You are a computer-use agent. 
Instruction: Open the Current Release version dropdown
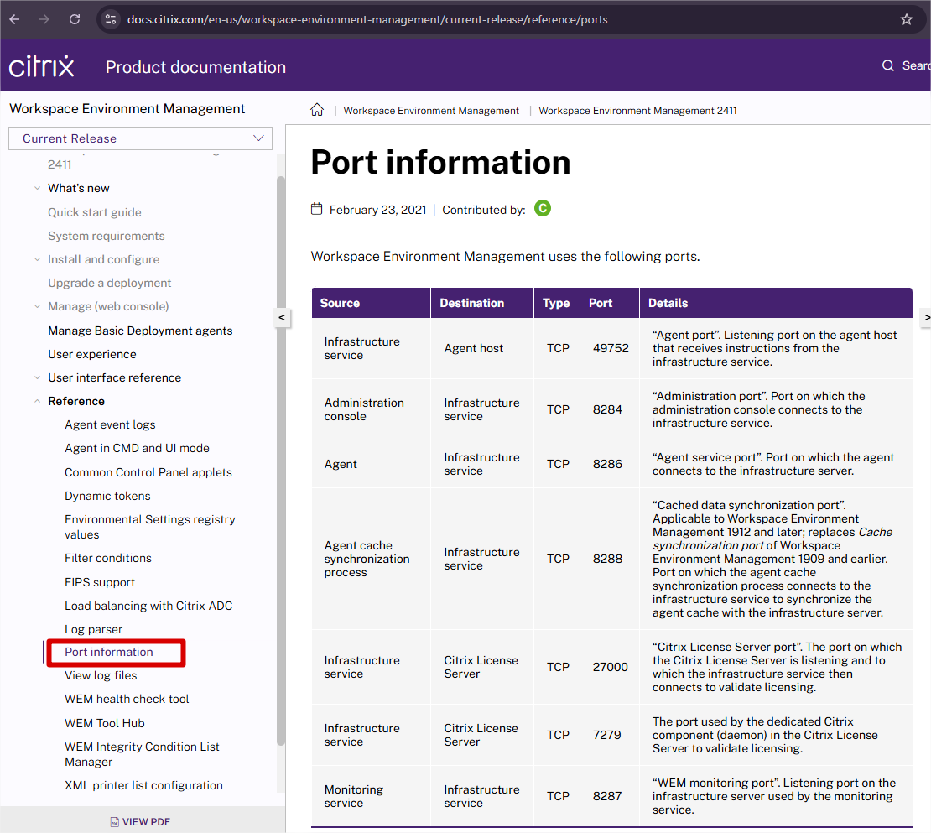pyautogui.click(x=140, y=138)
